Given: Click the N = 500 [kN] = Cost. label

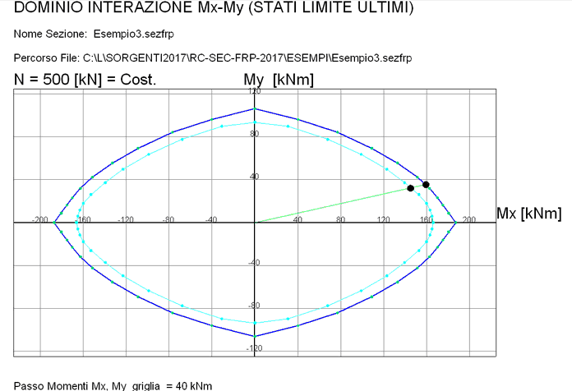Looking at the screenshot, I should coord(85,79).
